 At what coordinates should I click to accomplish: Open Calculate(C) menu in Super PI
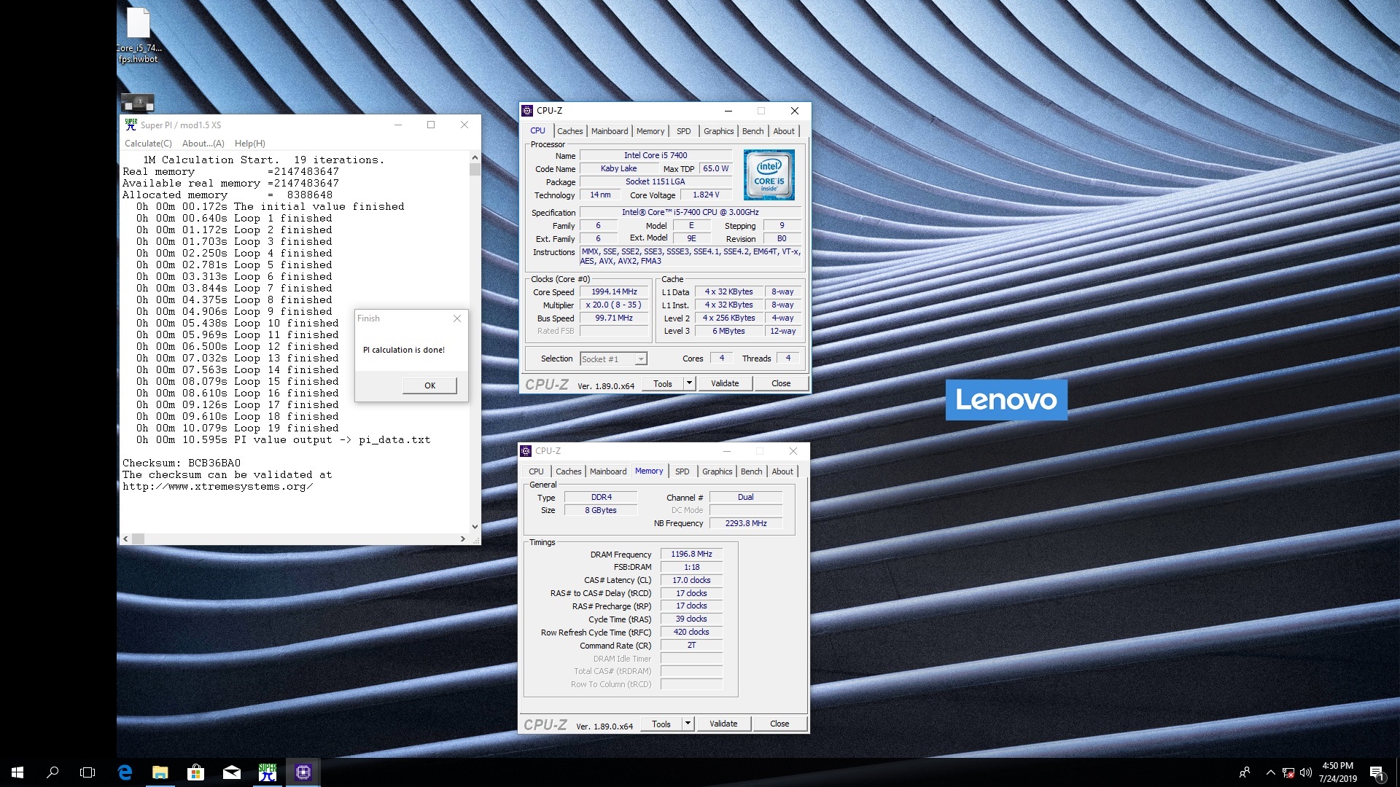pos(148,144)
